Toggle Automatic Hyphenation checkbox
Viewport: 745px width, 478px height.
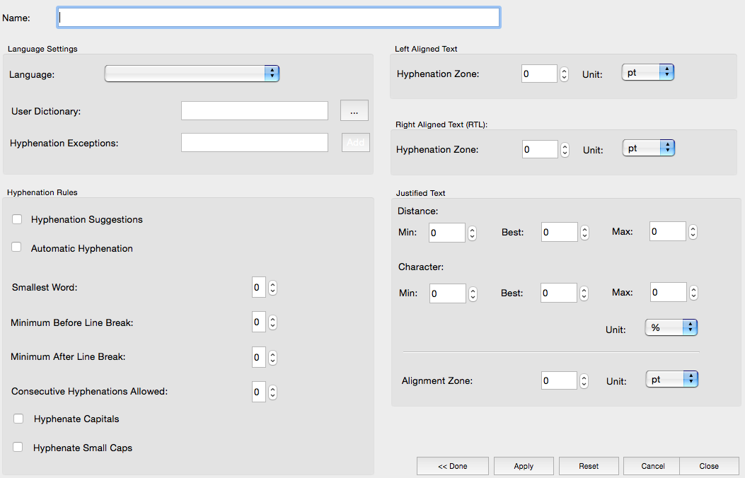(x=17, y=247)
